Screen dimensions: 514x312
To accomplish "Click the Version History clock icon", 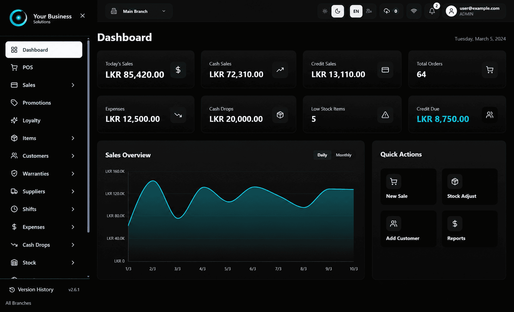I will [x=12, y=290].
